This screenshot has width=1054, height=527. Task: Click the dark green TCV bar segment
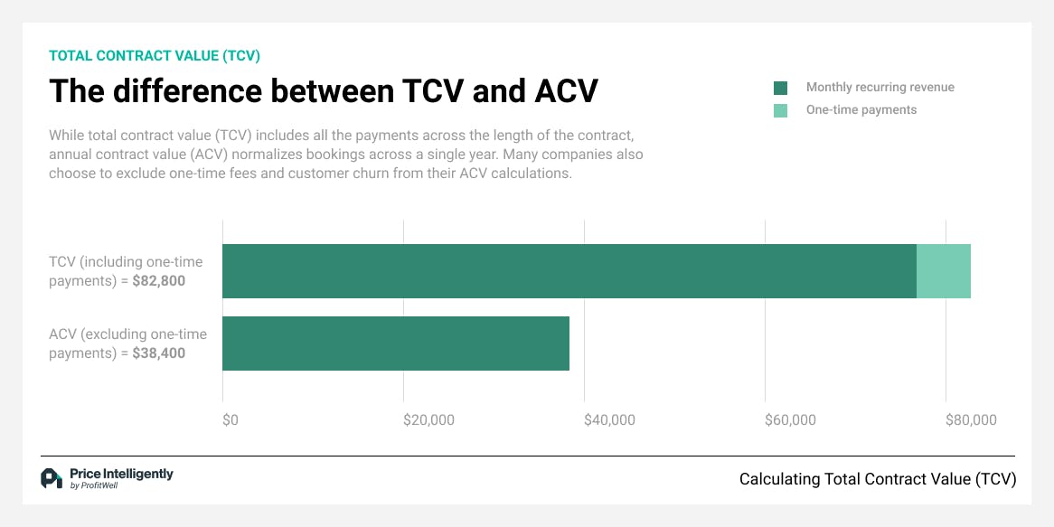pos(569,271)
